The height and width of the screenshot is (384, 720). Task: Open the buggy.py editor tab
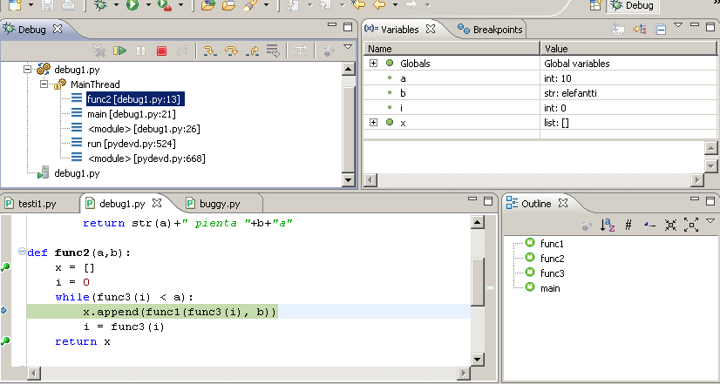click(x=219, y=204)
